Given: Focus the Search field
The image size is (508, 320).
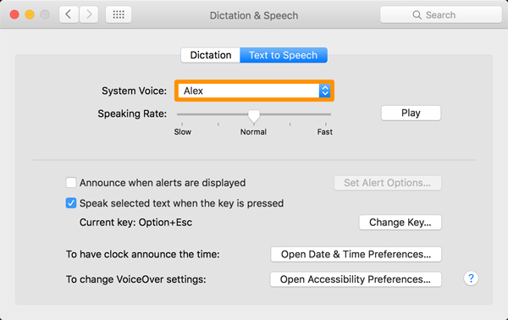Looking at the screenshot, I should click(441, 15).
